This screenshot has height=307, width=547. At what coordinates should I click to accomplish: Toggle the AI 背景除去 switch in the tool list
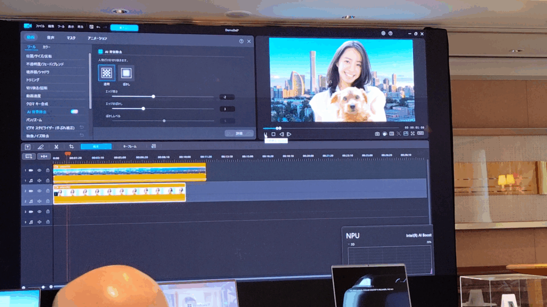tap(74, 112)
